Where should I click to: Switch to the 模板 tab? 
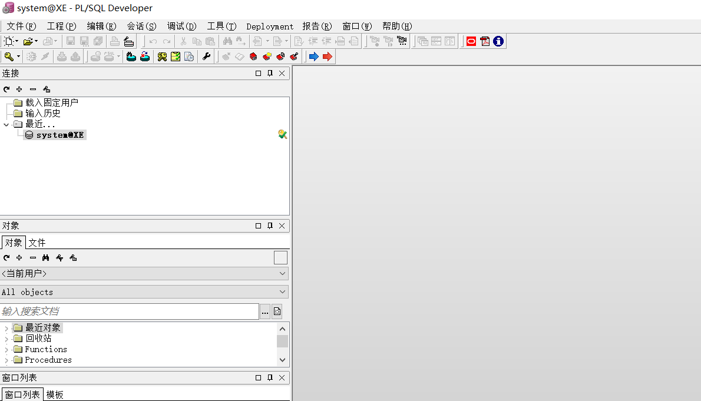tap(55, 394)
